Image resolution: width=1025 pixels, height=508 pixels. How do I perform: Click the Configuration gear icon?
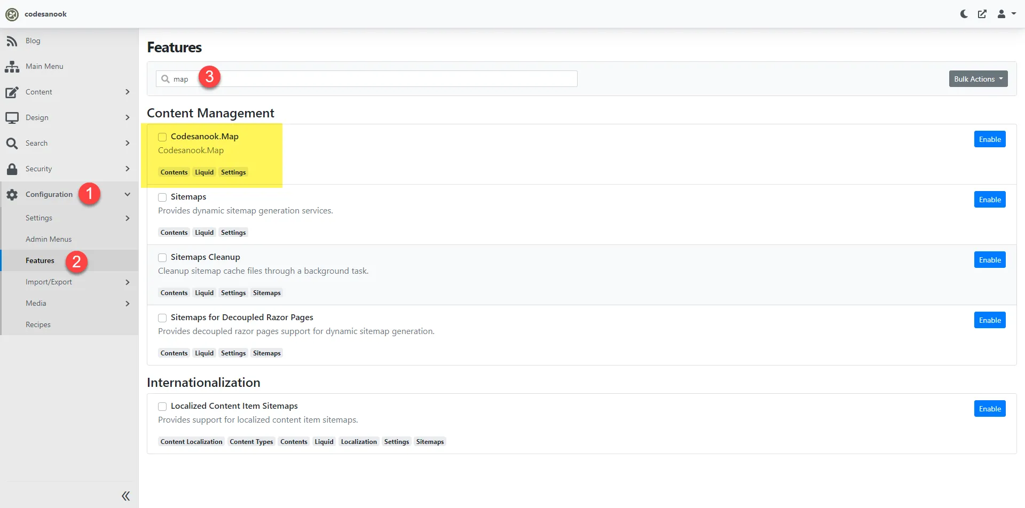click(x=12, y=195)
